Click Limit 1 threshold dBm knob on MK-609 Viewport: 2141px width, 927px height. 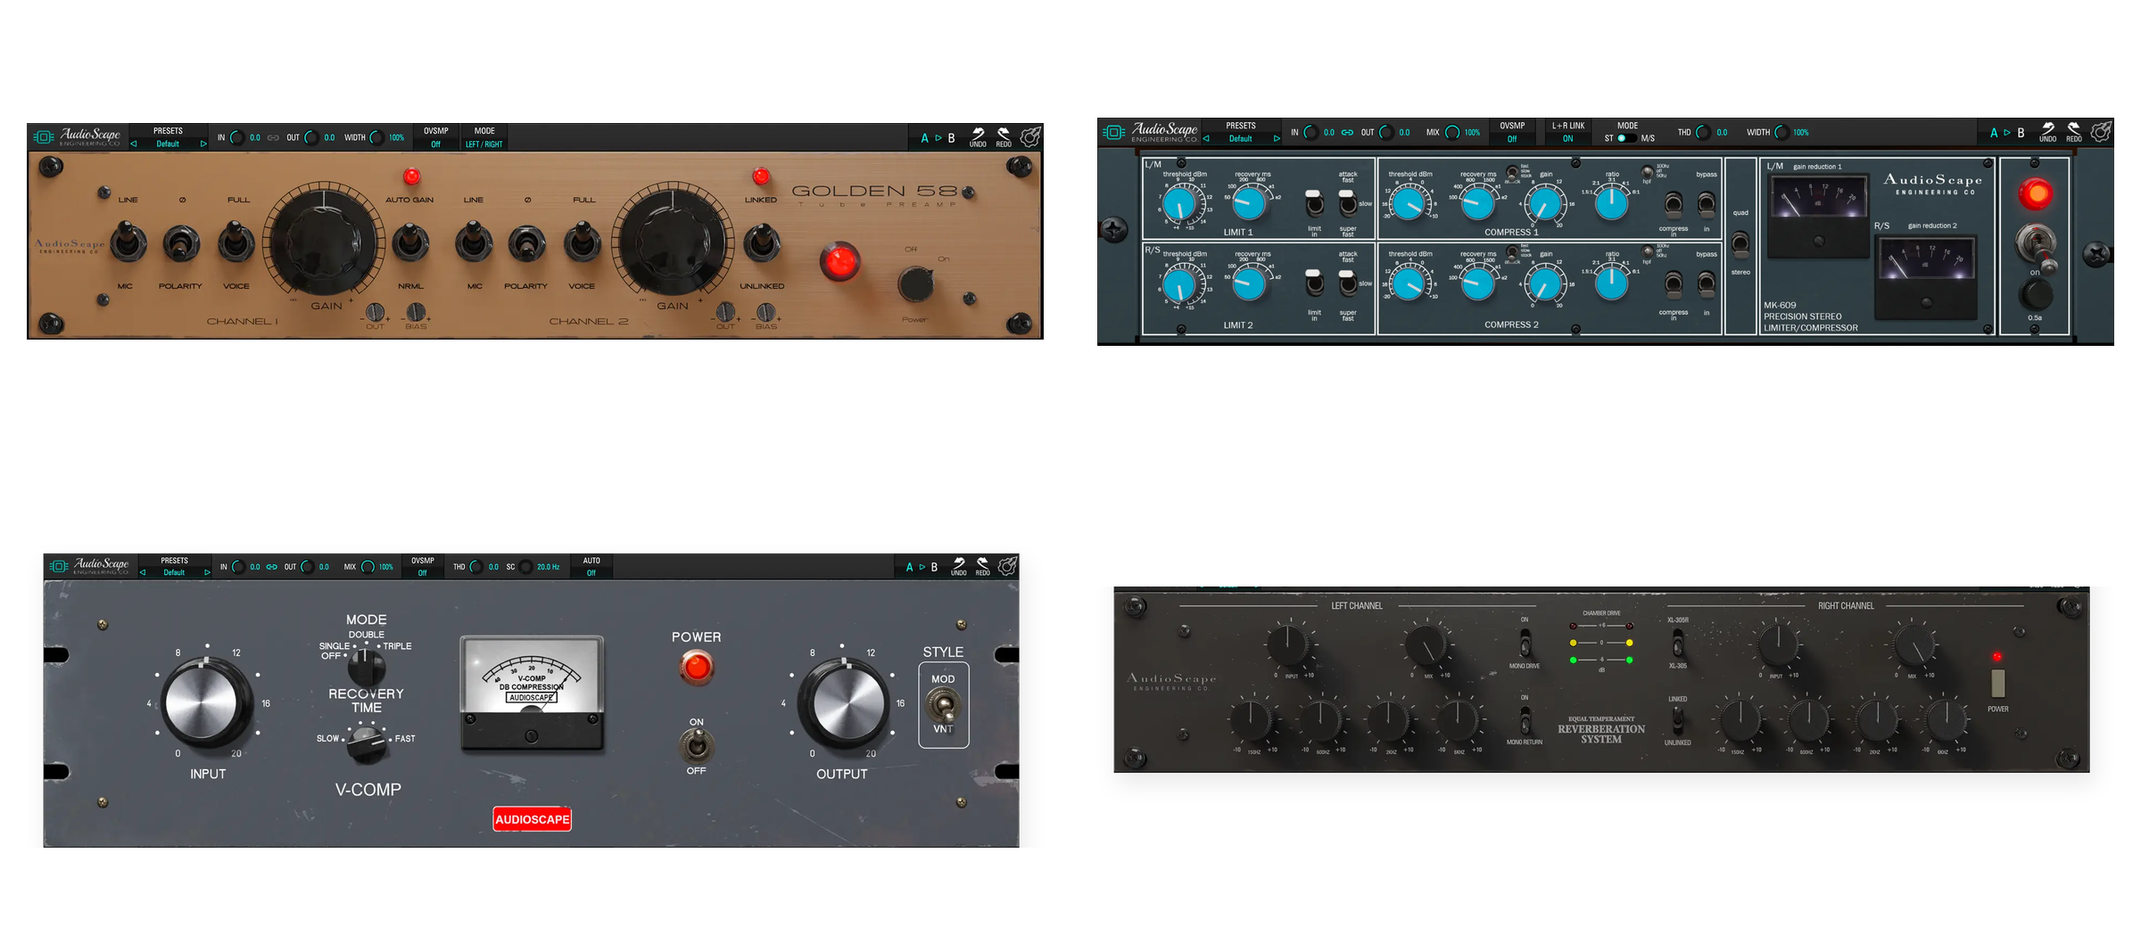pyautogui.click(x=1179, y=206)
